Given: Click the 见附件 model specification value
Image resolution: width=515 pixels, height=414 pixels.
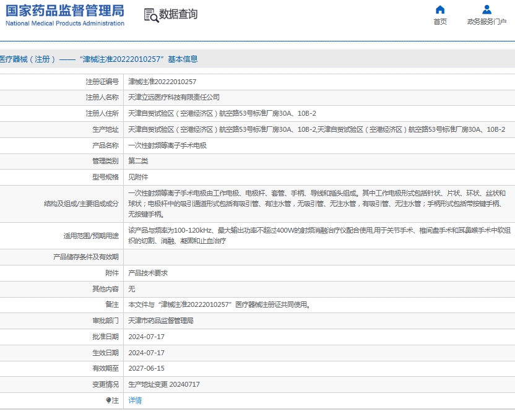Looking at the screenshot, I should (x=138, y=177).
